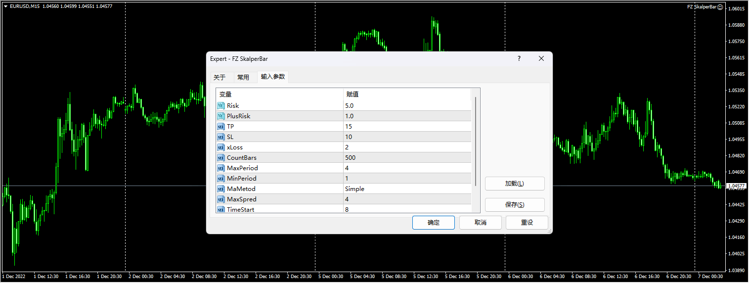Open the chart symbol dropdown arrow near EURUSD
Image resolution: width=749 pixels, height=283 pixels.
[5, 6]
